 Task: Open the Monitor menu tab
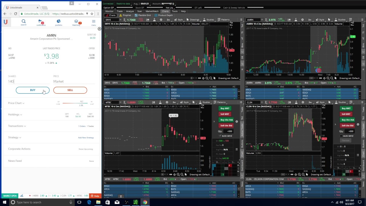tap(109, 11)
